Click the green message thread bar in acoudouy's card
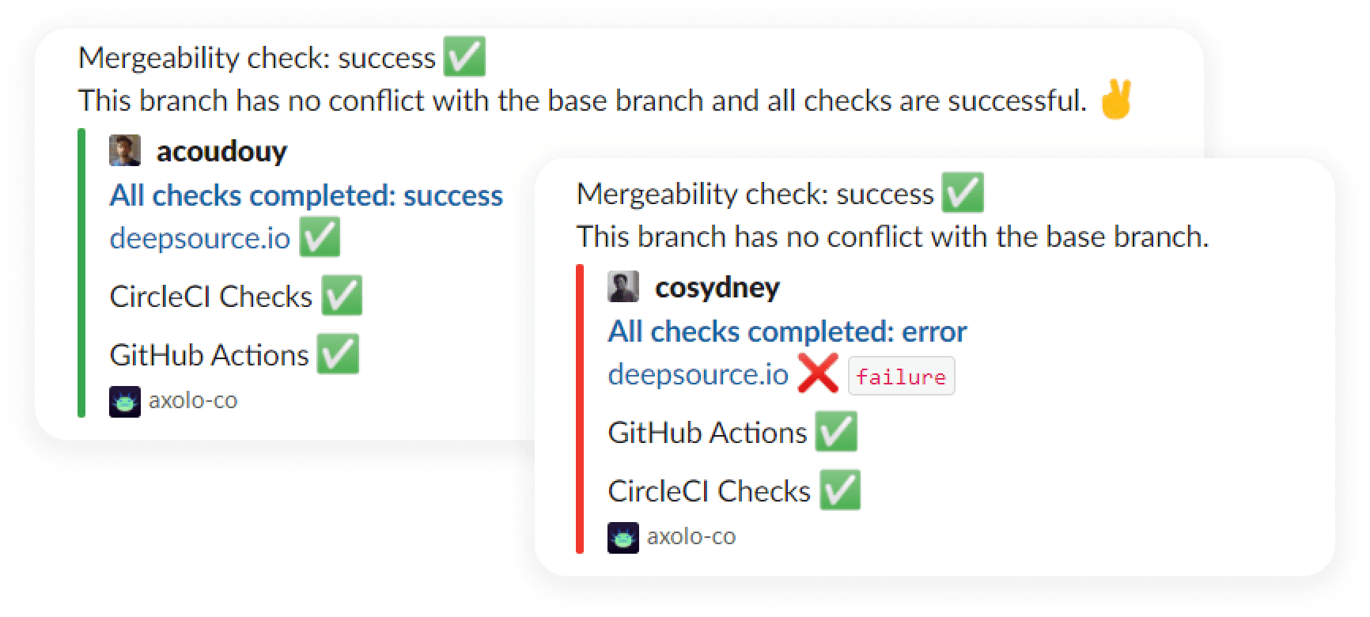1370x617 pixels. click(81, 273)
